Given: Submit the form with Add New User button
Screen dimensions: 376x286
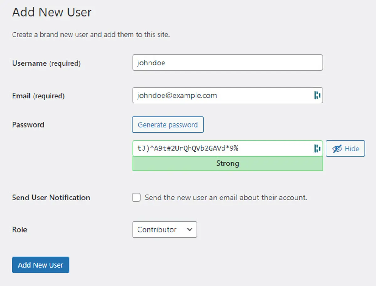Looking at the screenshot, I should click(x=40, y=265).
